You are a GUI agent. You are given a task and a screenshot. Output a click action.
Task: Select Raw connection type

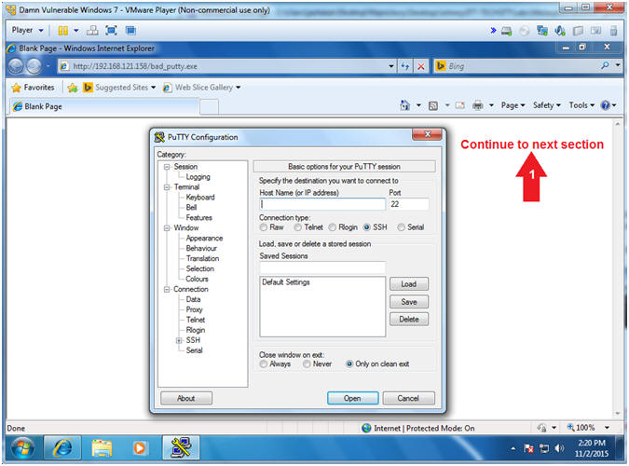264,227
